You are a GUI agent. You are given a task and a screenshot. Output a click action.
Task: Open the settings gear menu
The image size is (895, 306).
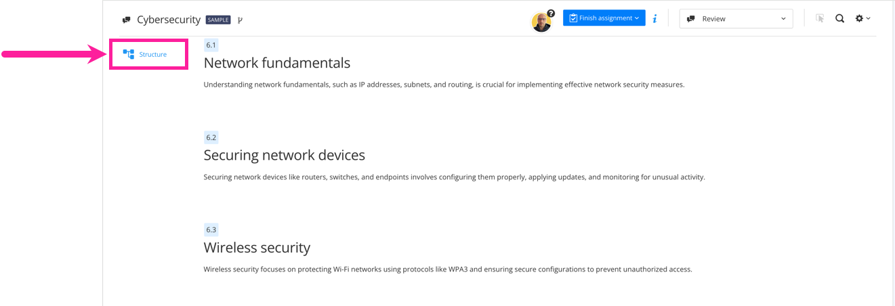click(862, 19)
